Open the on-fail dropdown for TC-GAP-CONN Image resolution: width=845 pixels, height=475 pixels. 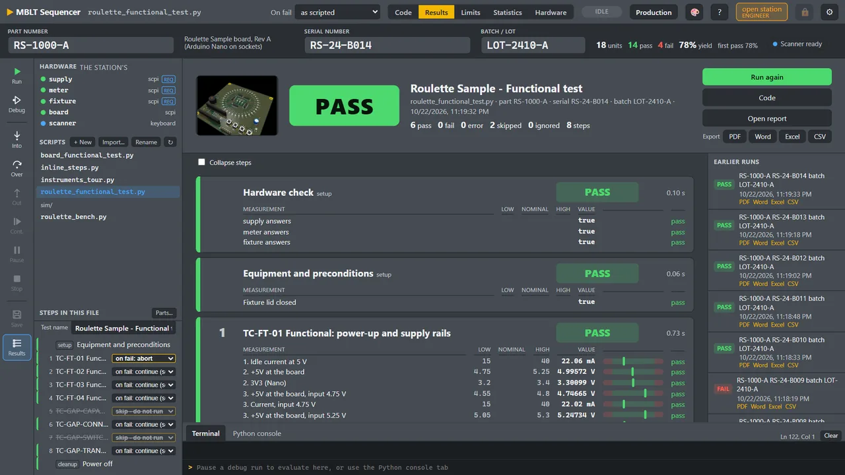143,424
